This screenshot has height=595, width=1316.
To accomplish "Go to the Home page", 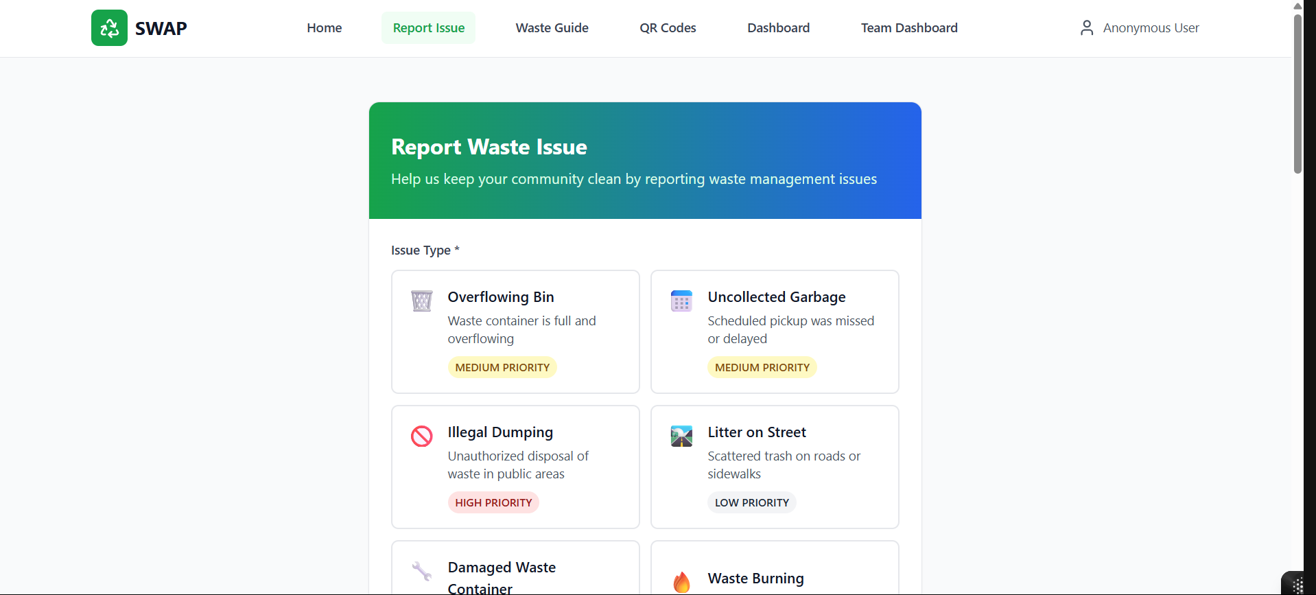I will (325, 28).
